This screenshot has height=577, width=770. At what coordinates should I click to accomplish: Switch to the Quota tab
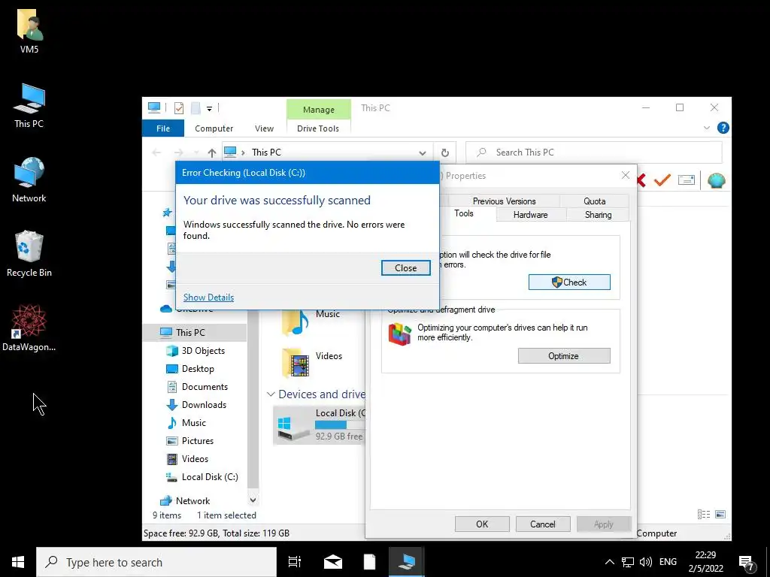[x=594, y=201]
